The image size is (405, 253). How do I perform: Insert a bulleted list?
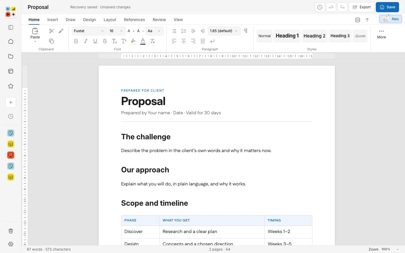174,31
